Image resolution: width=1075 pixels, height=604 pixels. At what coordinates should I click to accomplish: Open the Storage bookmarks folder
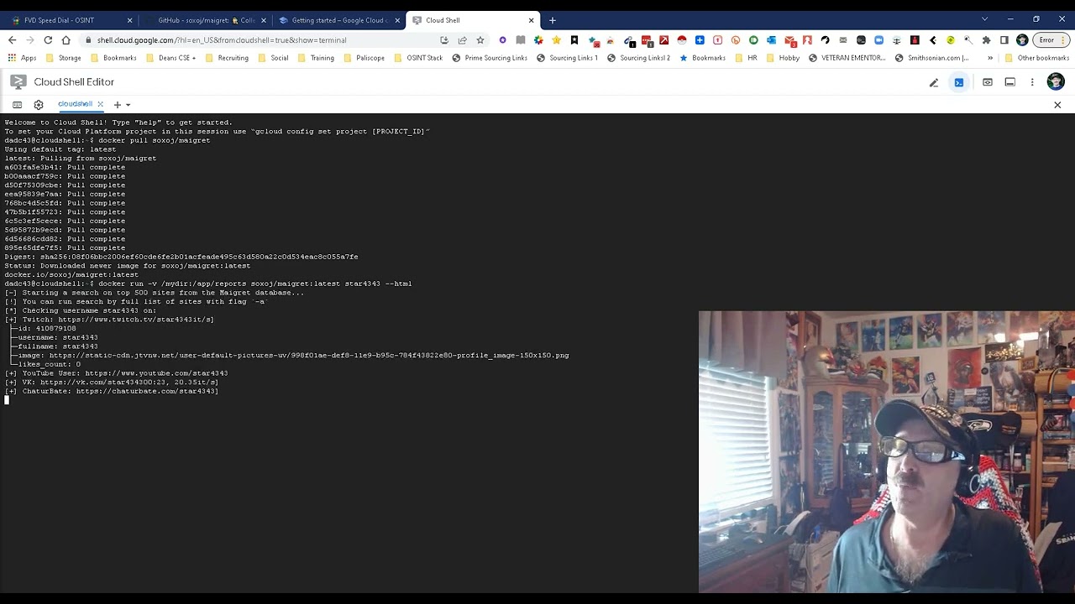[64, 58]
